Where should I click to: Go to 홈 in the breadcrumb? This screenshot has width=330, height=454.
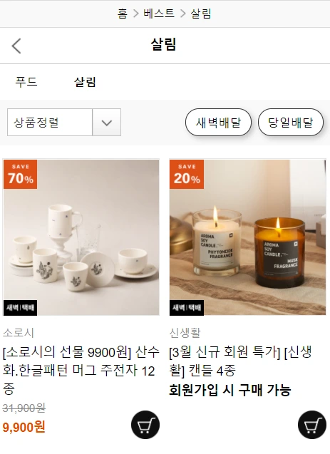(122, 14)
